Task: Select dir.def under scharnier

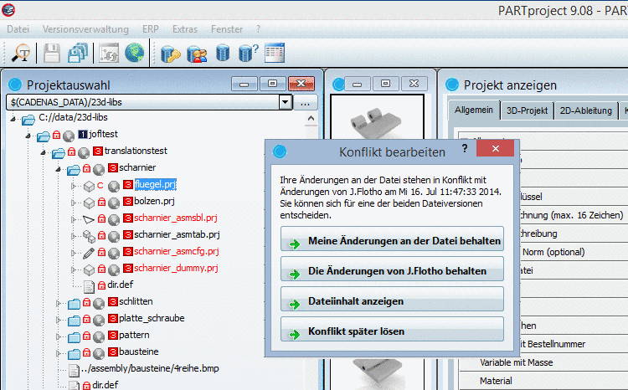Action: (x=120, y=285)
